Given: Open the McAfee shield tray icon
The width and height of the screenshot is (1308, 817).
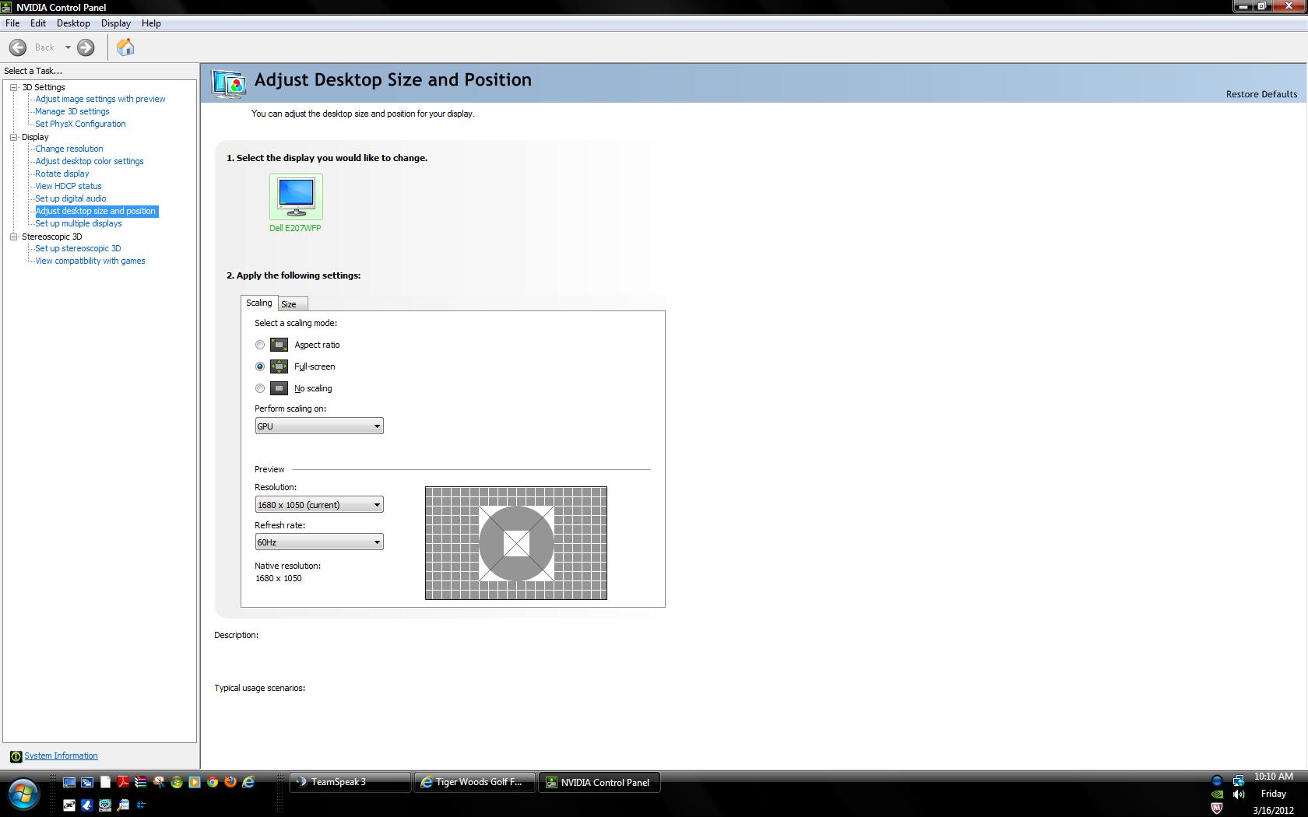Looking at the screenshot, I should point(1217,808).
